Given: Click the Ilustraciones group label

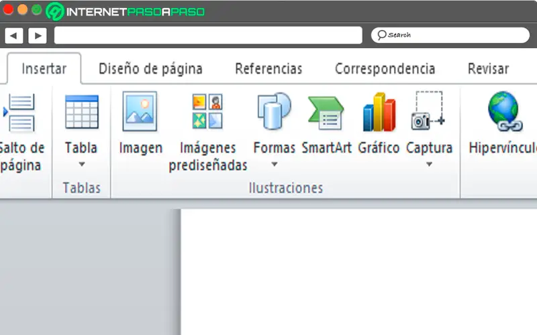Looking at the screenshot, I should (286, 188).
